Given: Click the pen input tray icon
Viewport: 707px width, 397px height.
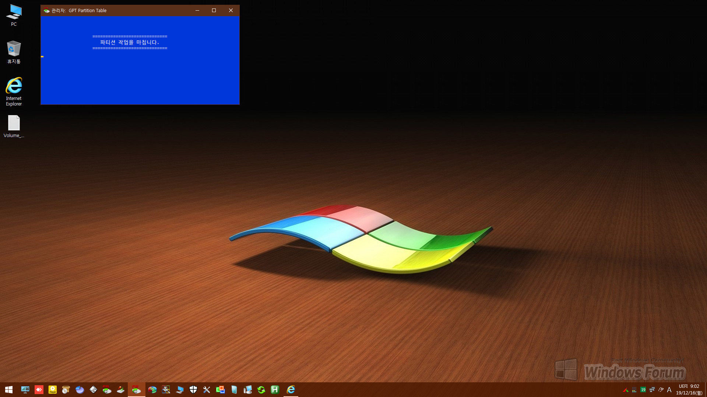Looking at the screenshot, I should tap(661, 390).
